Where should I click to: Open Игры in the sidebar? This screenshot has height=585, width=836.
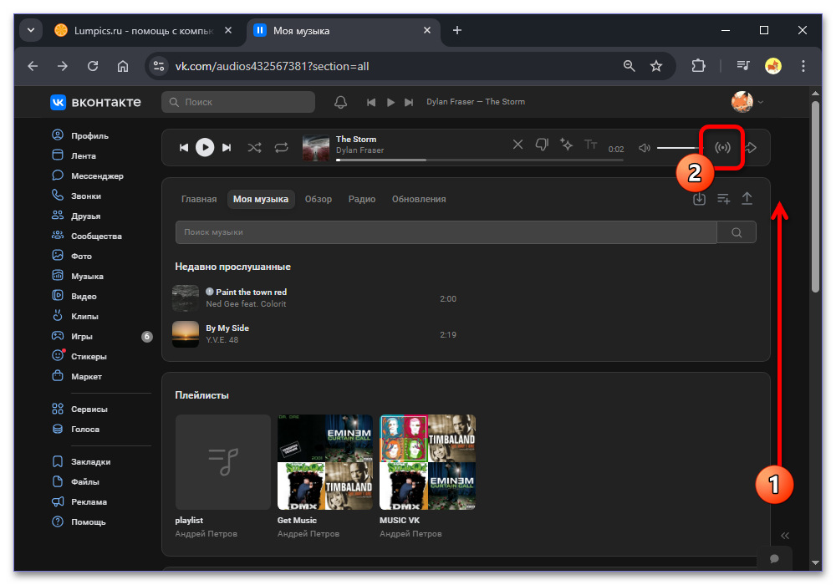[72, 336]
